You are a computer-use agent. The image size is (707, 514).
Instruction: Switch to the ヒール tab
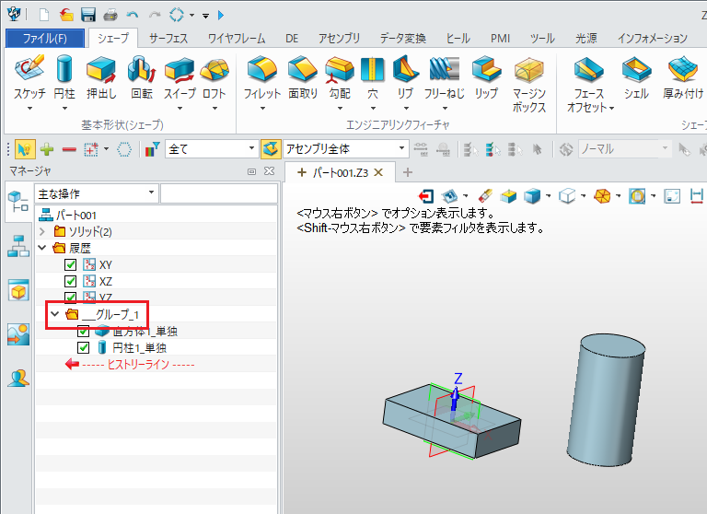point(458,39)
